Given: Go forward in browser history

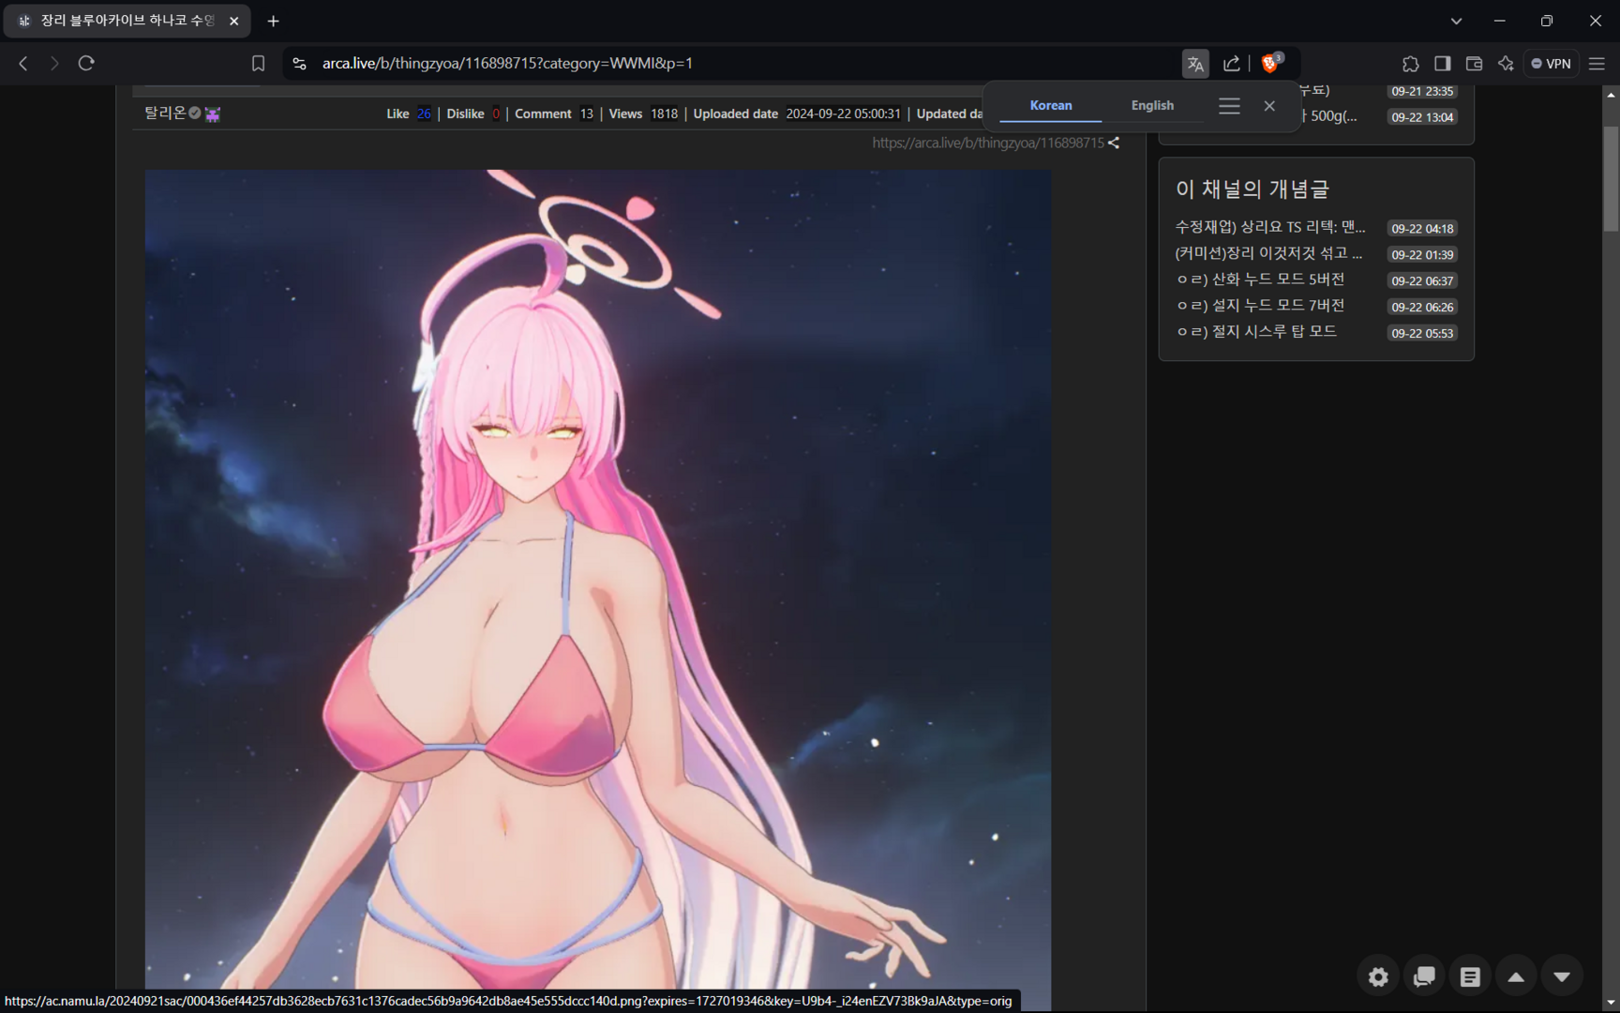Looking at the screenshot, I should (54, 63).
